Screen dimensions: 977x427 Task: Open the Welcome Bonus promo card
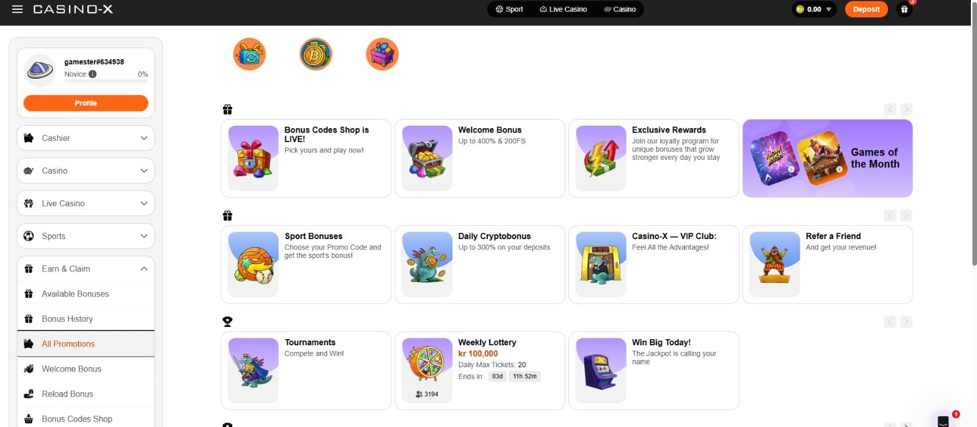click(480, 159)
